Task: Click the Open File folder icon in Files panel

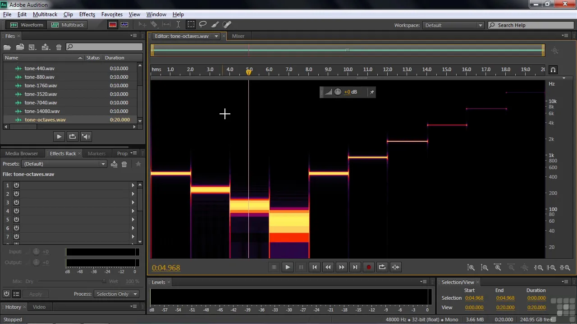Action: pos(7,47)
